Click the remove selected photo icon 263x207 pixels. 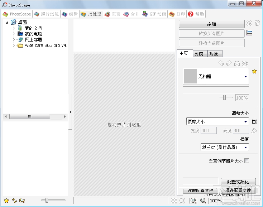pos(249,23)
